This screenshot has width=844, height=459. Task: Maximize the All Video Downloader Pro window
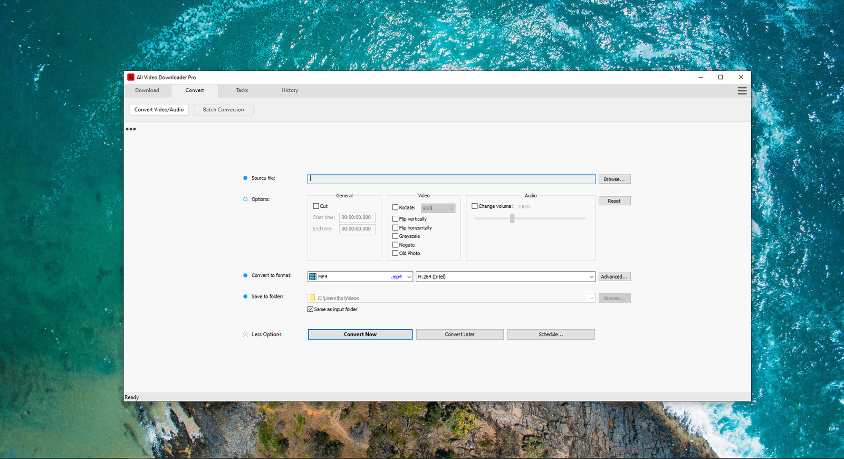[x=721, y=77]
